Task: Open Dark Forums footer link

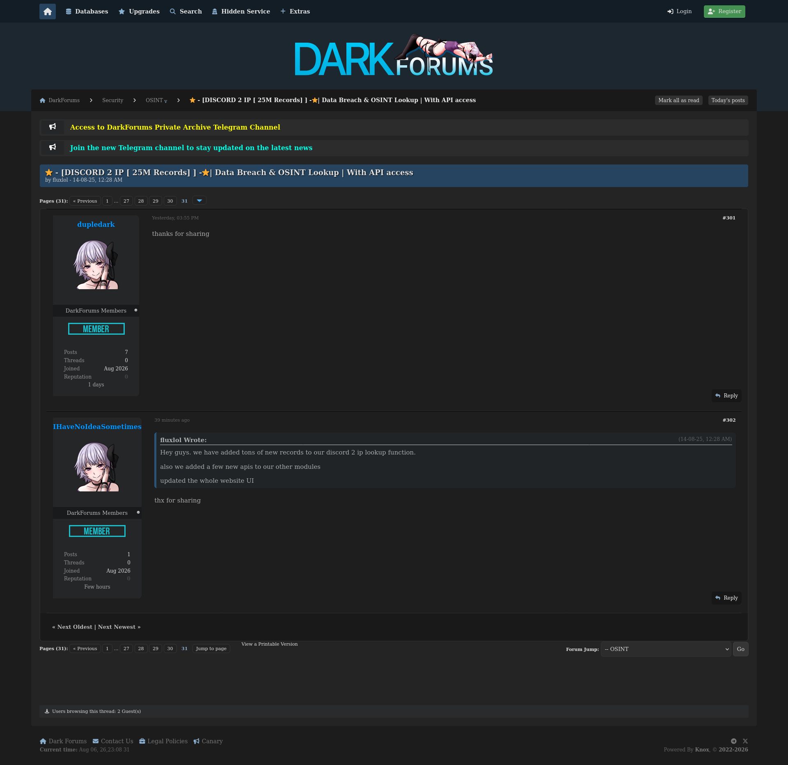Action: (63, 741)
